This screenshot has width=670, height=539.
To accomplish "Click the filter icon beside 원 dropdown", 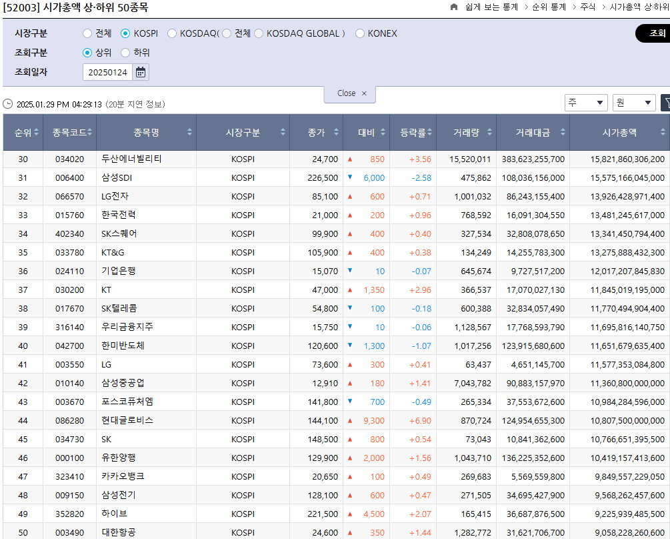I will click(665, 103).
